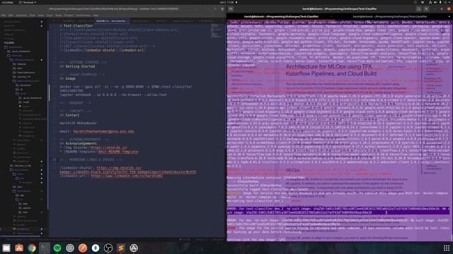Viewport: 453px width, 254px height.
Task: Open the shields.io link in Acknowledgements
Action: pos(108,147)
